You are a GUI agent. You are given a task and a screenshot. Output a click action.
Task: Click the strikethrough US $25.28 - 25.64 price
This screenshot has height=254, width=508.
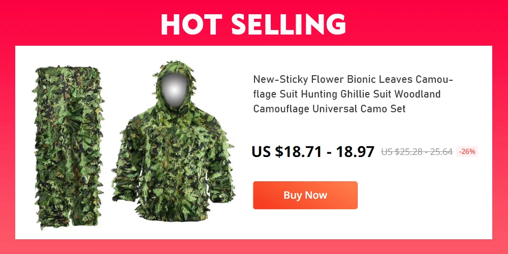(417, 151)
